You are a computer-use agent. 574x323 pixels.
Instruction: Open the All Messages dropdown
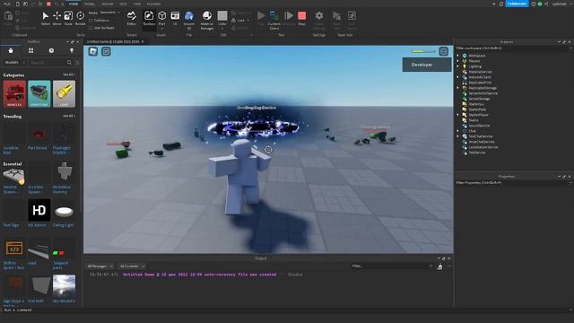[x=100, y=266]
